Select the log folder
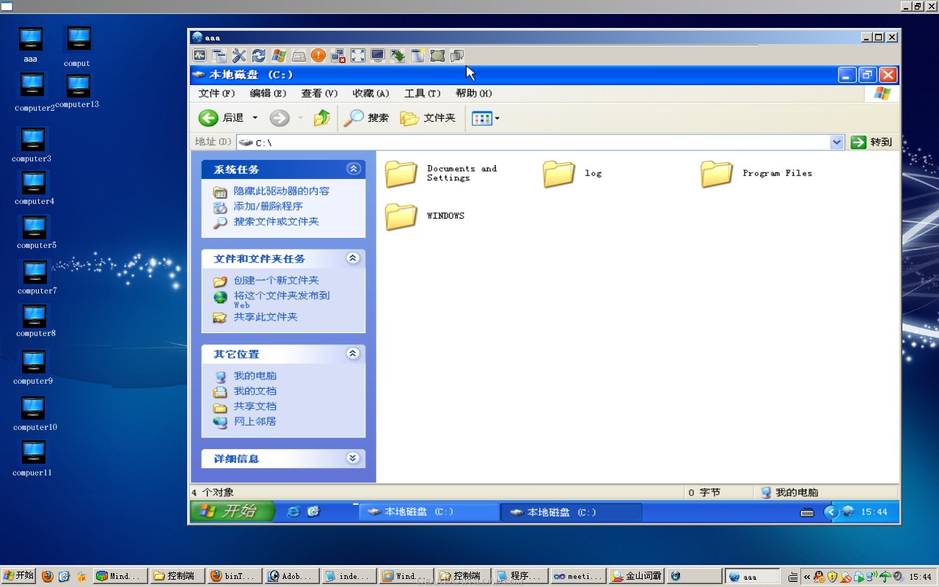 pyautogui.click(x=573, y=174)
